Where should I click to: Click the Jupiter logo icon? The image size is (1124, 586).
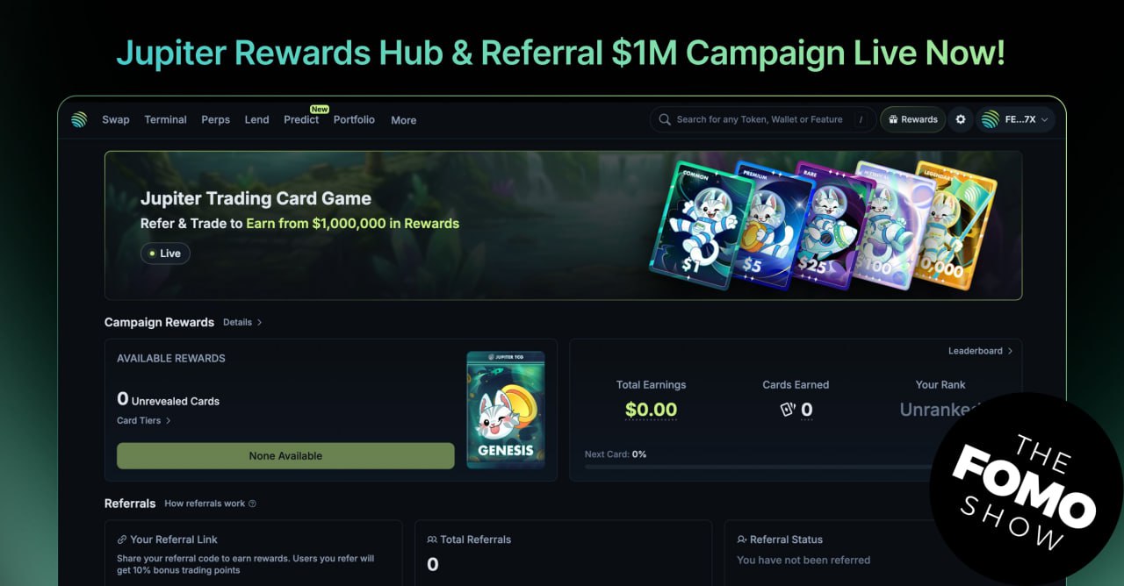(79, 119)
